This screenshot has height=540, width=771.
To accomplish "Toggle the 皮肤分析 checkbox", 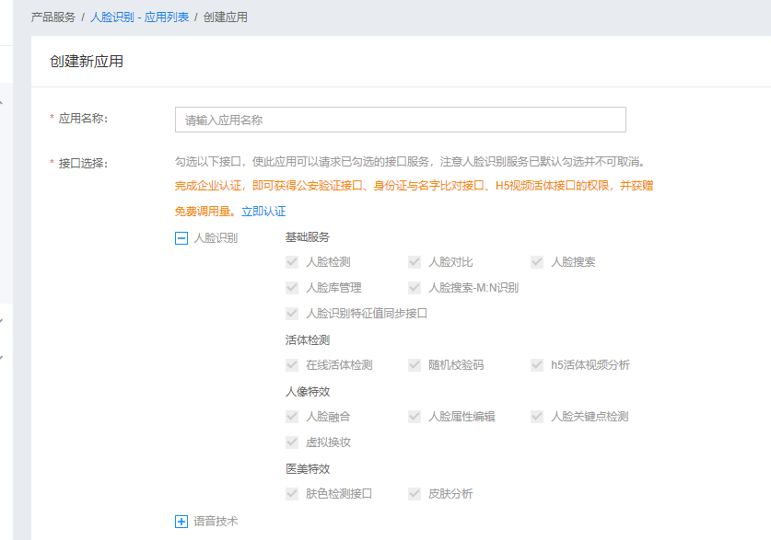I will [x=414, y=493].
